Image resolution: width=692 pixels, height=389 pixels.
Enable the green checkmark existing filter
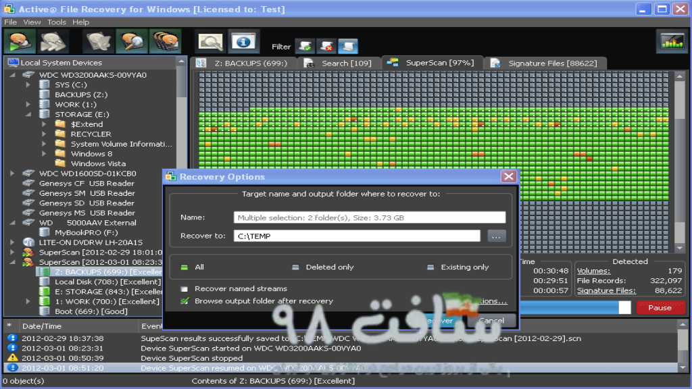(x=305, y=46)
